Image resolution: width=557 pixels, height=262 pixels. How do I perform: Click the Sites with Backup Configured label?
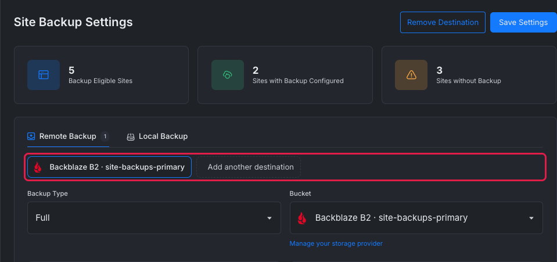298,81
